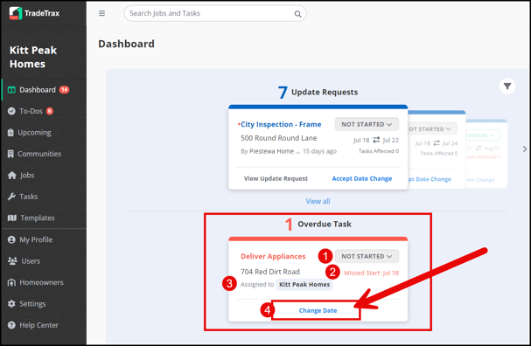This screenshot has height=346, width=531.
Task: Click Overdue Task heading
Action: (325, 224)
